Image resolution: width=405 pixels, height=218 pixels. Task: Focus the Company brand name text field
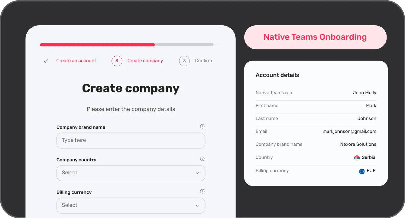(x=131, y=140)
